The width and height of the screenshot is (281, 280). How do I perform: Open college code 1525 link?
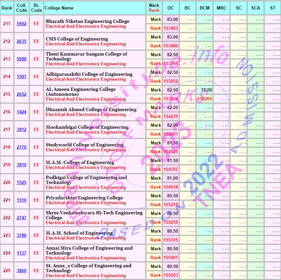click(22, 183)
